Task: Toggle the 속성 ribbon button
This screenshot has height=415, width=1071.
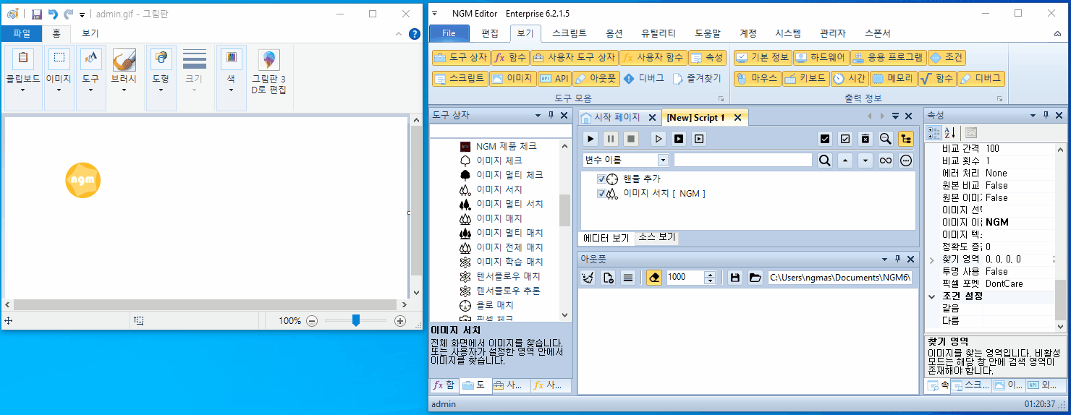Action: point(707,58)
